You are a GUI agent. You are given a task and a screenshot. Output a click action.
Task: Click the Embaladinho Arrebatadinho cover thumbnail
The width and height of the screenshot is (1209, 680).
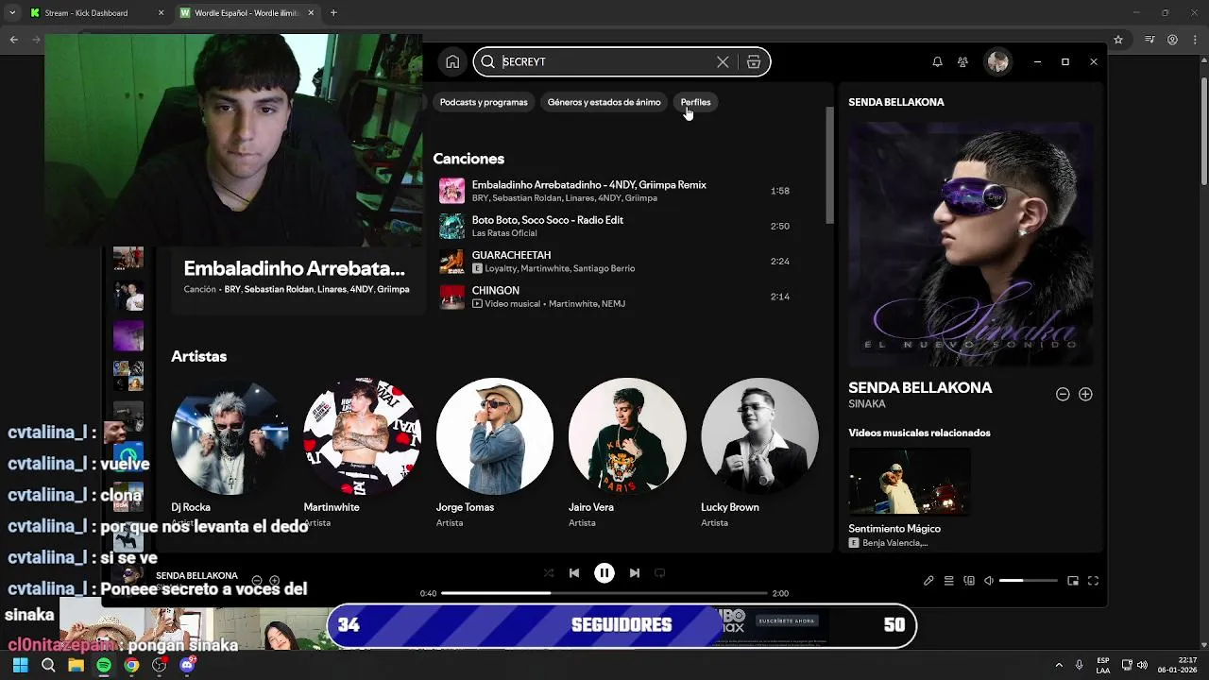[451, 191]
